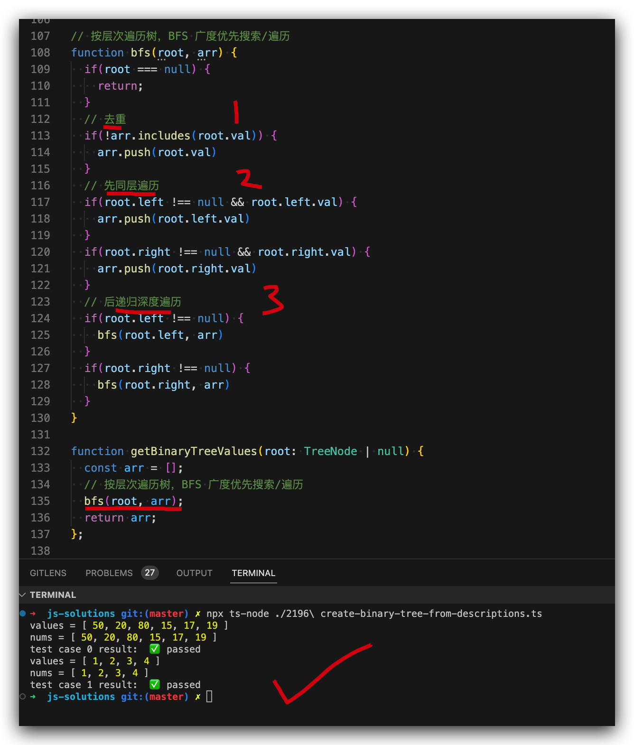Click line number 124 in the gutter
The width and height of the screenshot is (634, 745).
[x=40, y=318]
